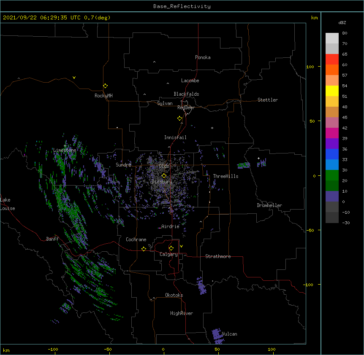This screenshot has height=355, width=364.
Task: Select the white plus marker north of Drumheller
Action: pos(258,158)
